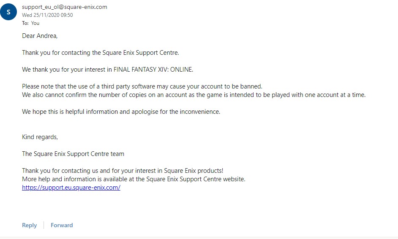
Task: Click the Kind regards closing text
Action: tap(40, 137)
